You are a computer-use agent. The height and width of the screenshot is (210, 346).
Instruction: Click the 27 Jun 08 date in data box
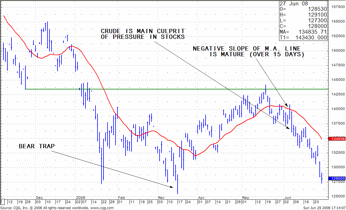click(x=290, y=4)
